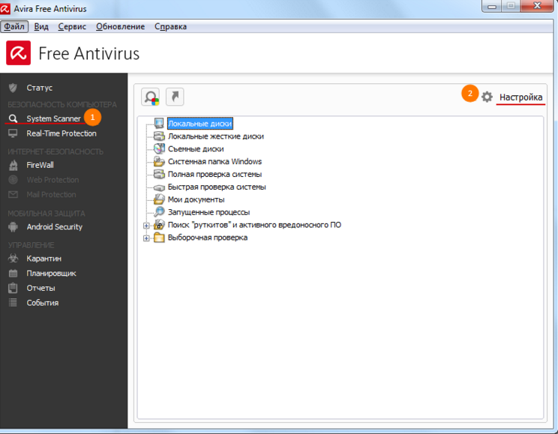Image resolution: width=558 pixels, height=434 pixels.
Task: Click the magnifier icon beside System Scanner
Action: pos(13,118)
